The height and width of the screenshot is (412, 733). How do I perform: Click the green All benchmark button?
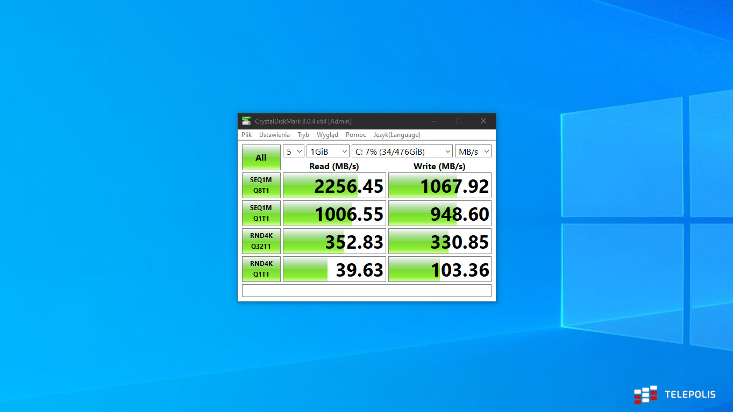[261, 157]
